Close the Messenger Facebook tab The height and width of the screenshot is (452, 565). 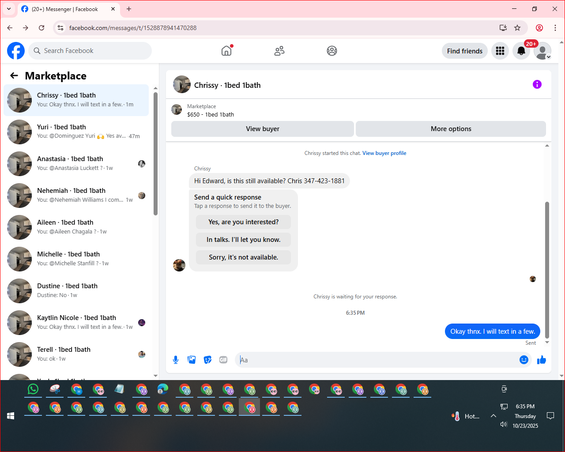point(113,9)
